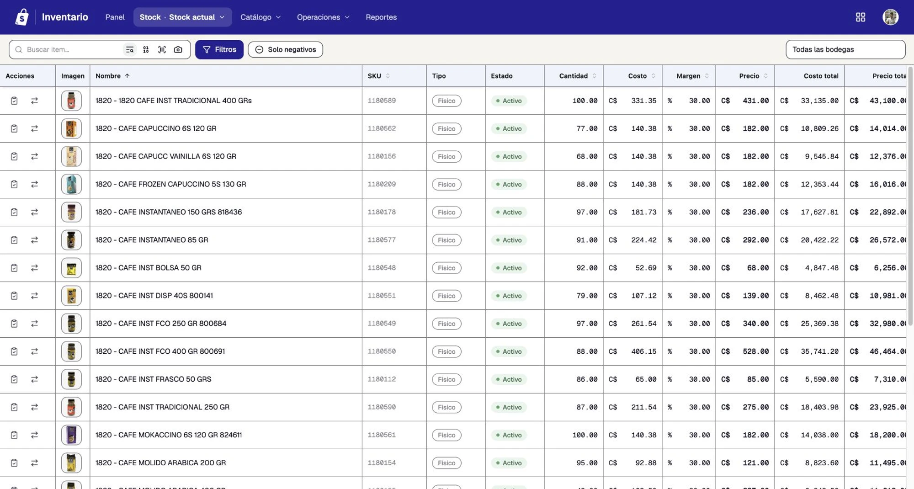This screenshot has width=914, height=489.
Task: Click the search options sliders icon
Action: 146,49
